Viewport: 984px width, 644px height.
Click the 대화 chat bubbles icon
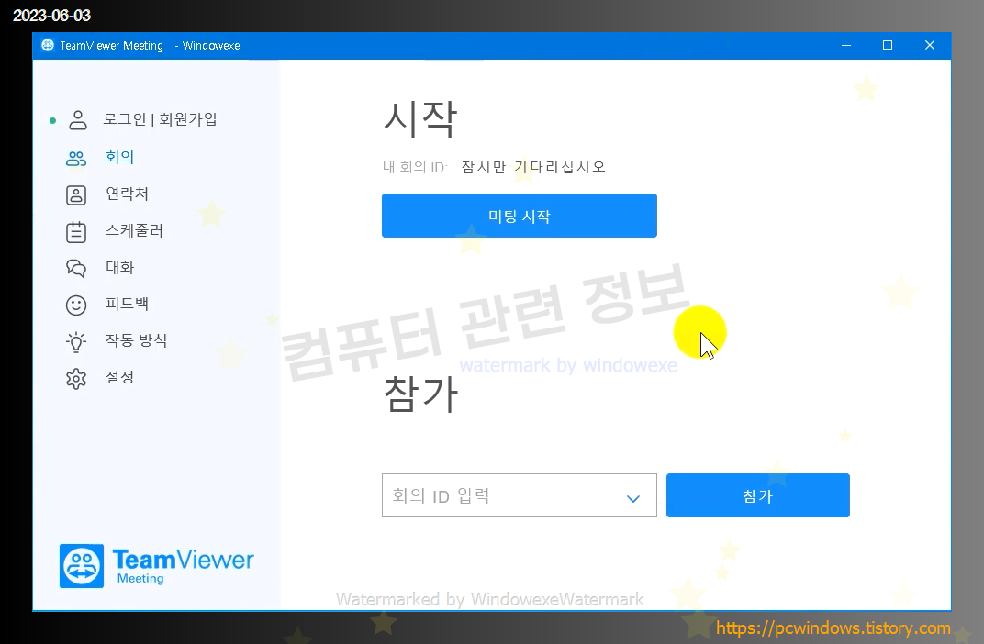coord(76,269)
